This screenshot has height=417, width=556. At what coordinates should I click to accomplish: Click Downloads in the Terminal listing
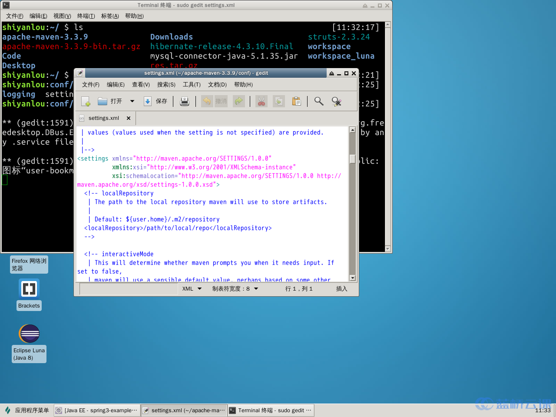(172, 37)
